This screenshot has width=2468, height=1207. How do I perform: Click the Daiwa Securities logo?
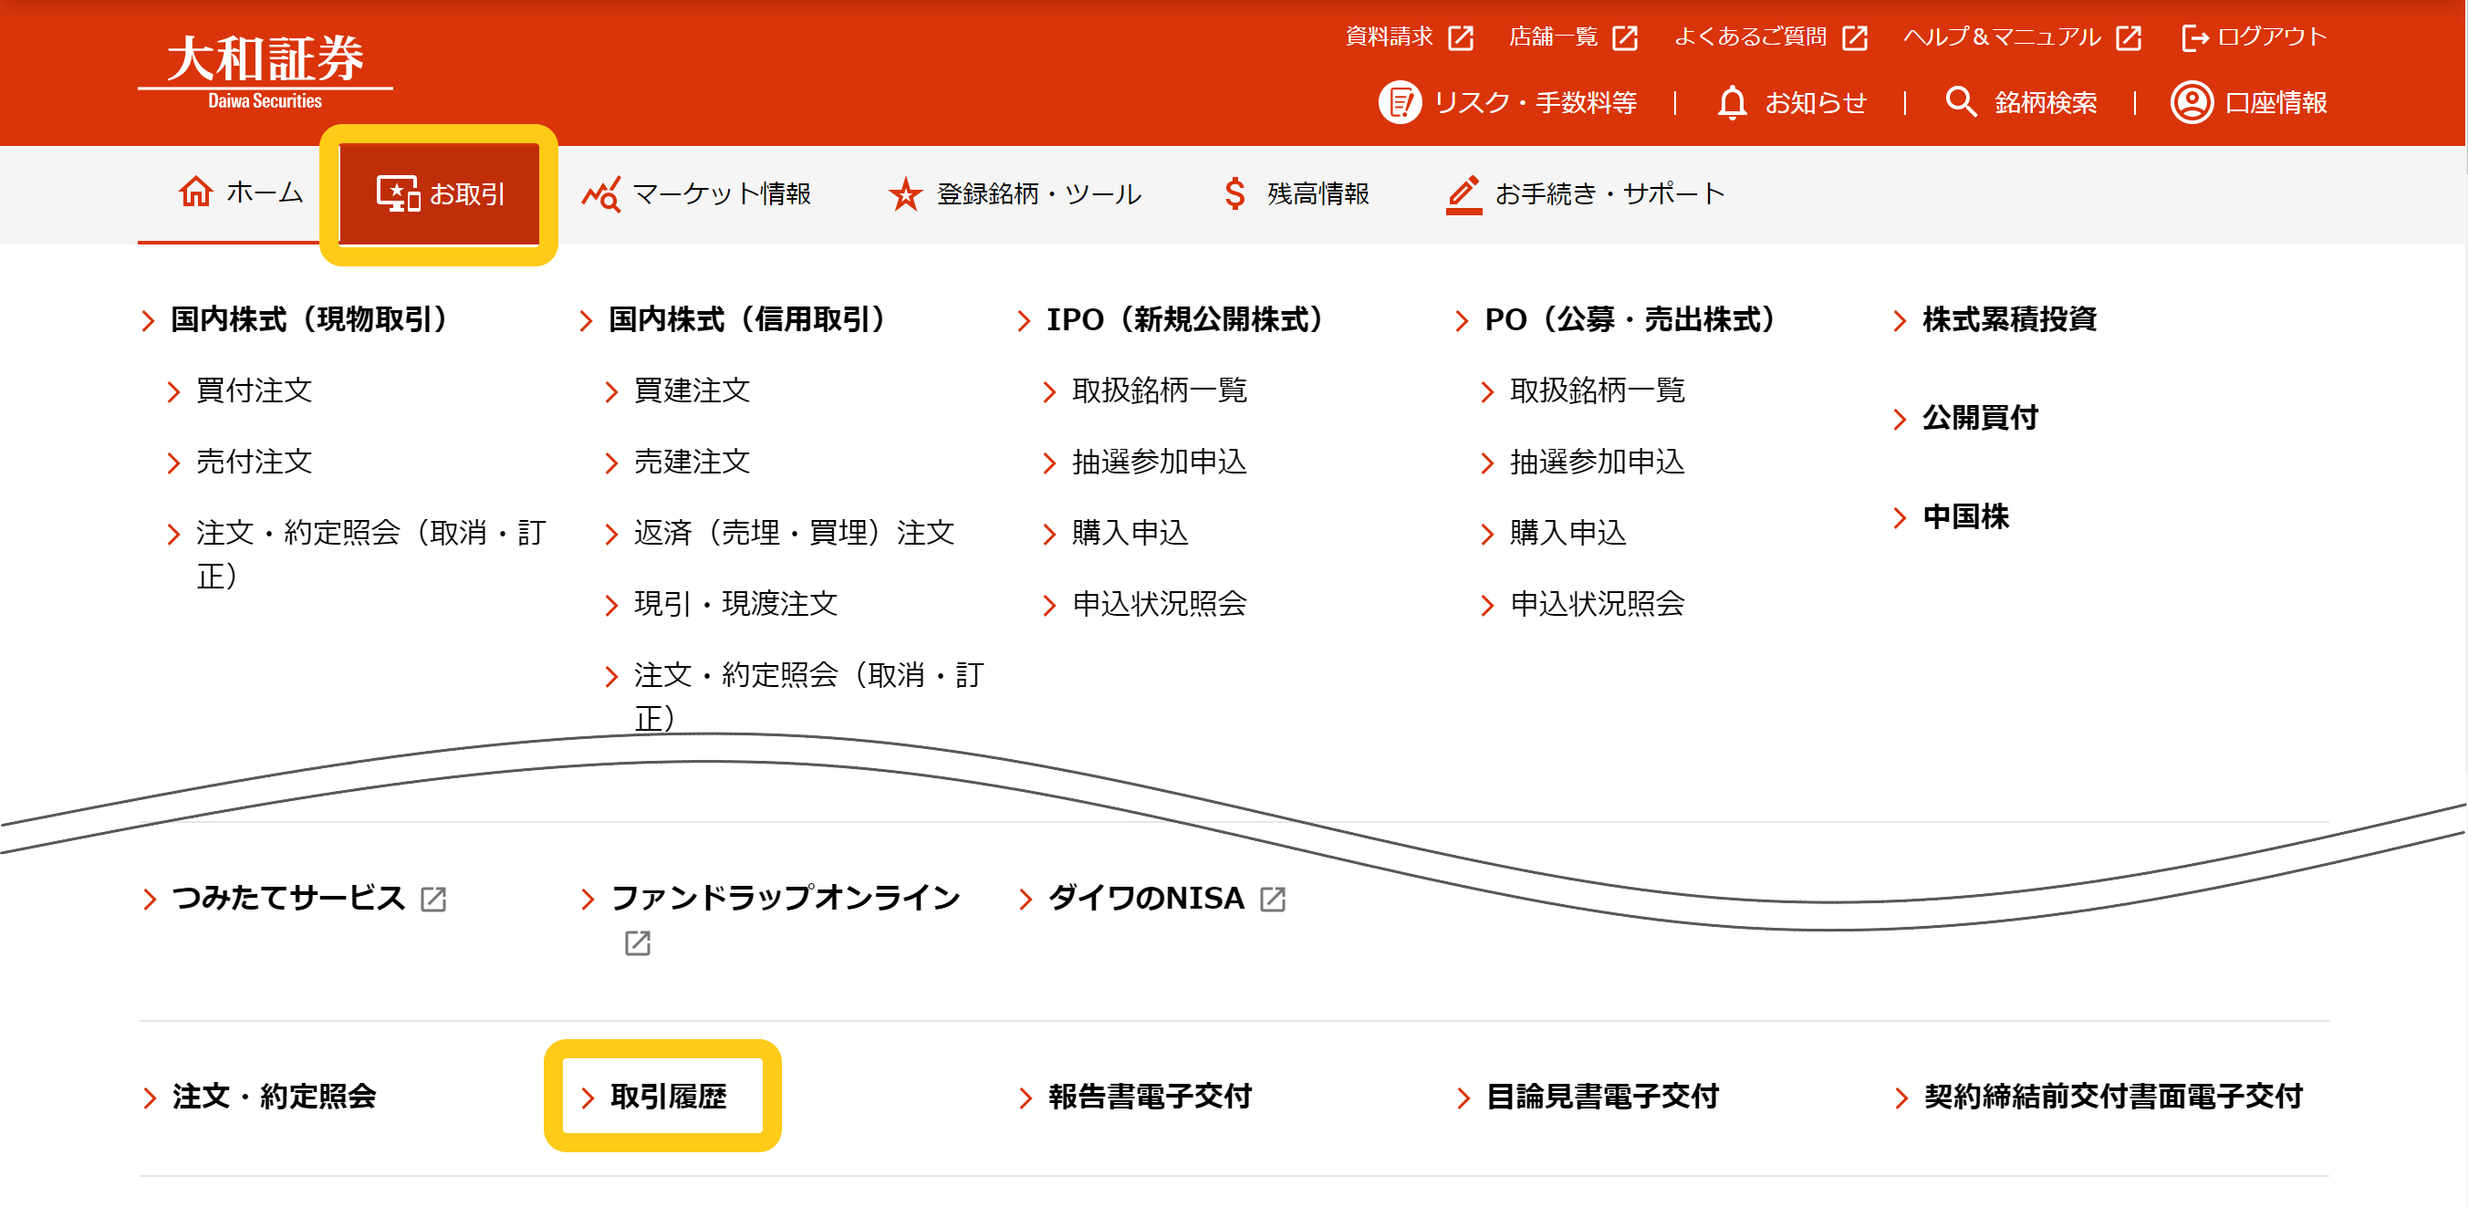266,72
